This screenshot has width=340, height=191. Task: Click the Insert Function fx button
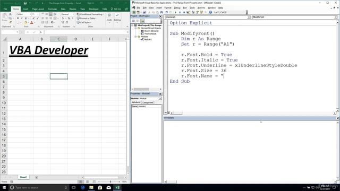click(x=40, y=32)
